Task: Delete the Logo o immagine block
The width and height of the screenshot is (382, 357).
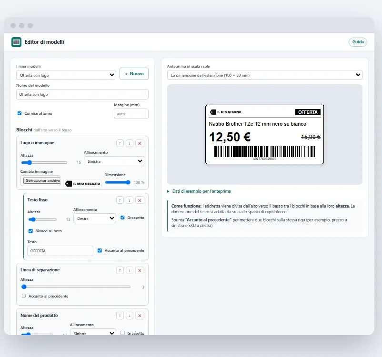Action: pos(140,143)
